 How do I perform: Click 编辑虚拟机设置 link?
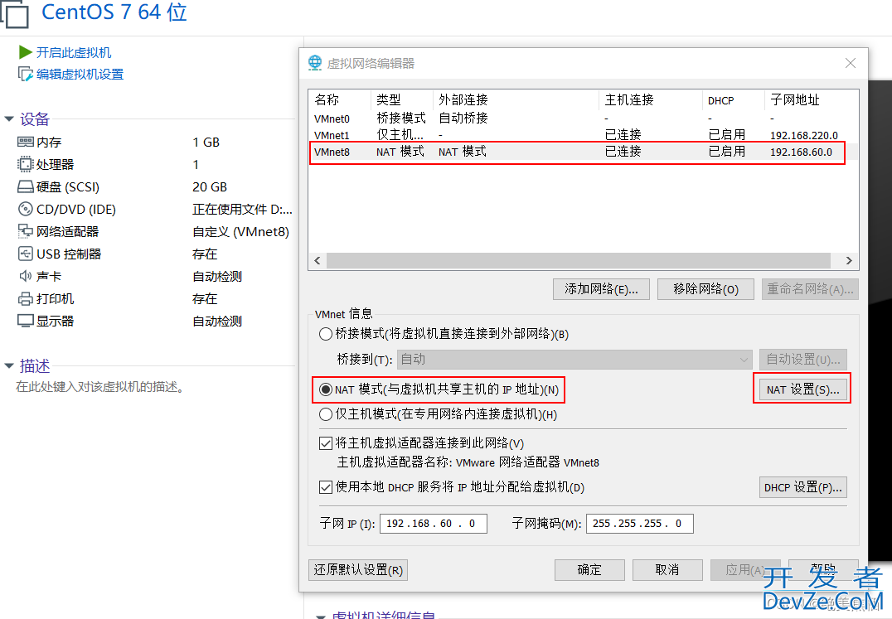click(80, 75)
